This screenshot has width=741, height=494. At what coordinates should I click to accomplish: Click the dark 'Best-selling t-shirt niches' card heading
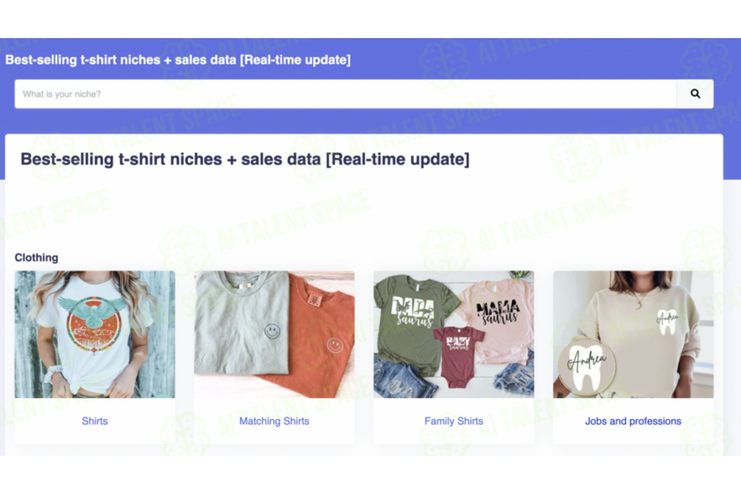(245, 159)
